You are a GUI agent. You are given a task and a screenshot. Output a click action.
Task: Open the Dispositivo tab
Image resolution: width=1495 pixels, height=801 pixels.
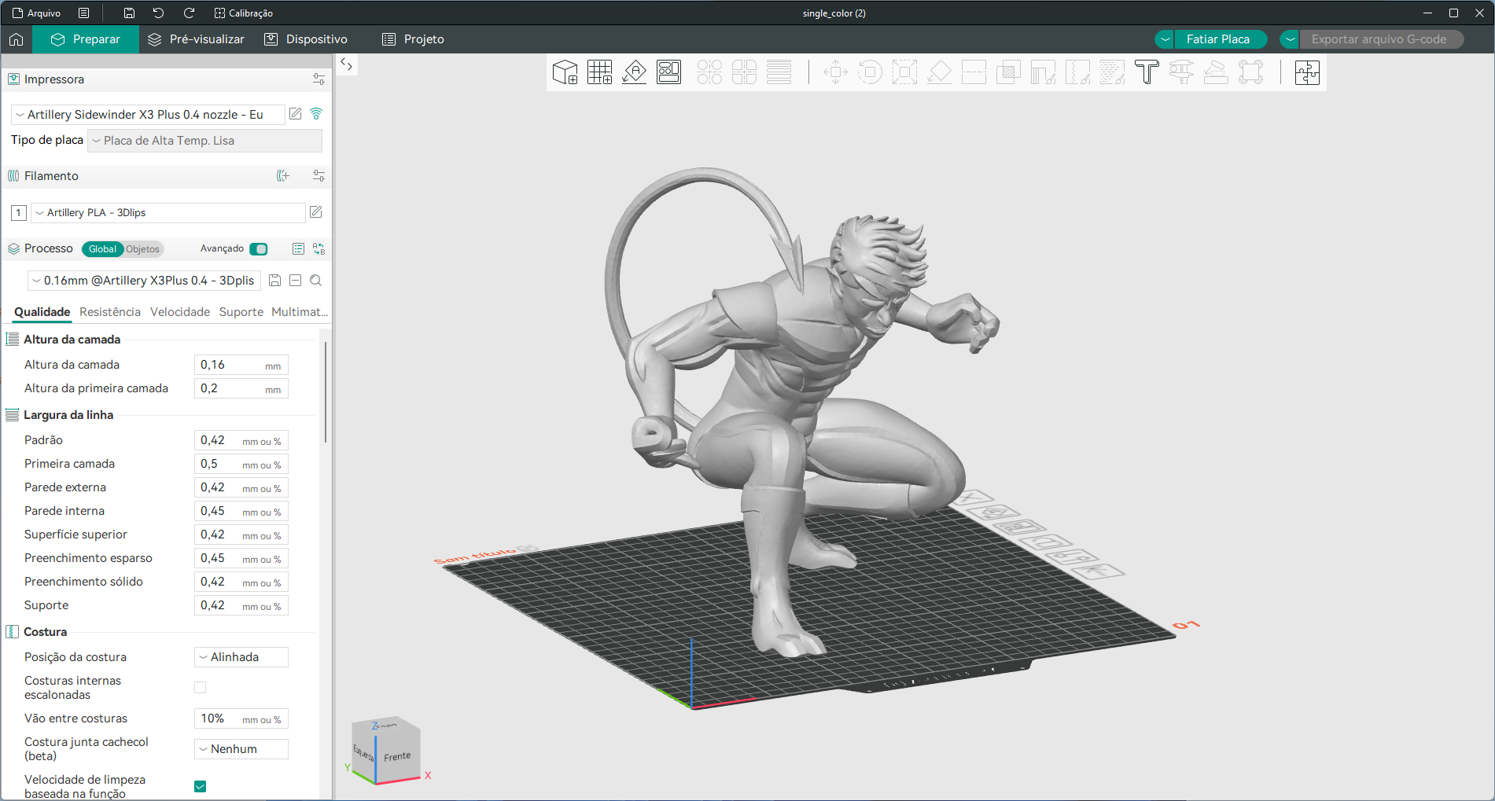coord(306,39)
